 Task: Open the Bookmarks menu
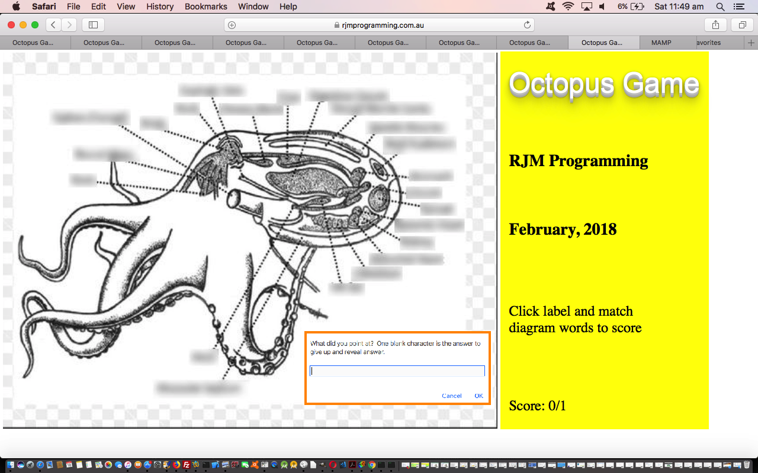(205, 7)
